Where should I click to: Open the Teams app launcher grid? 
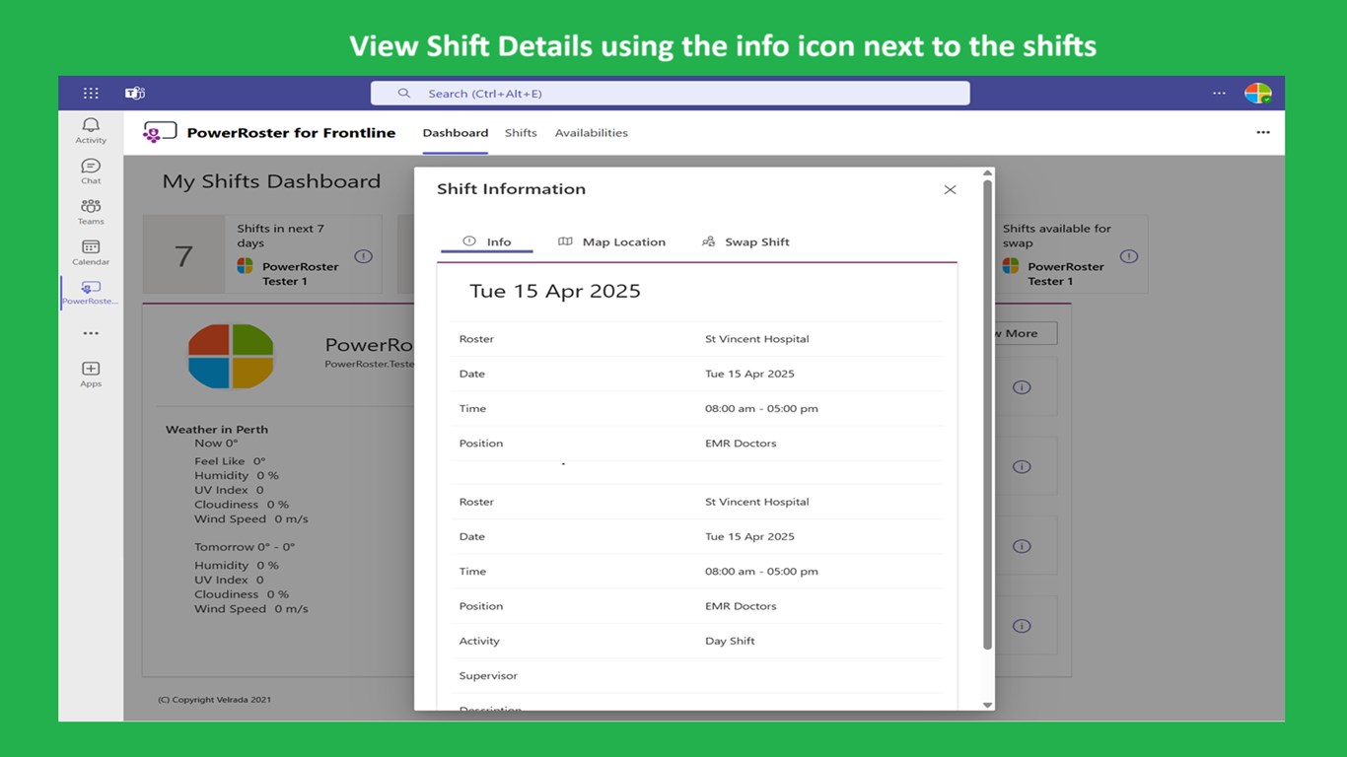click(x=91, y=93)
